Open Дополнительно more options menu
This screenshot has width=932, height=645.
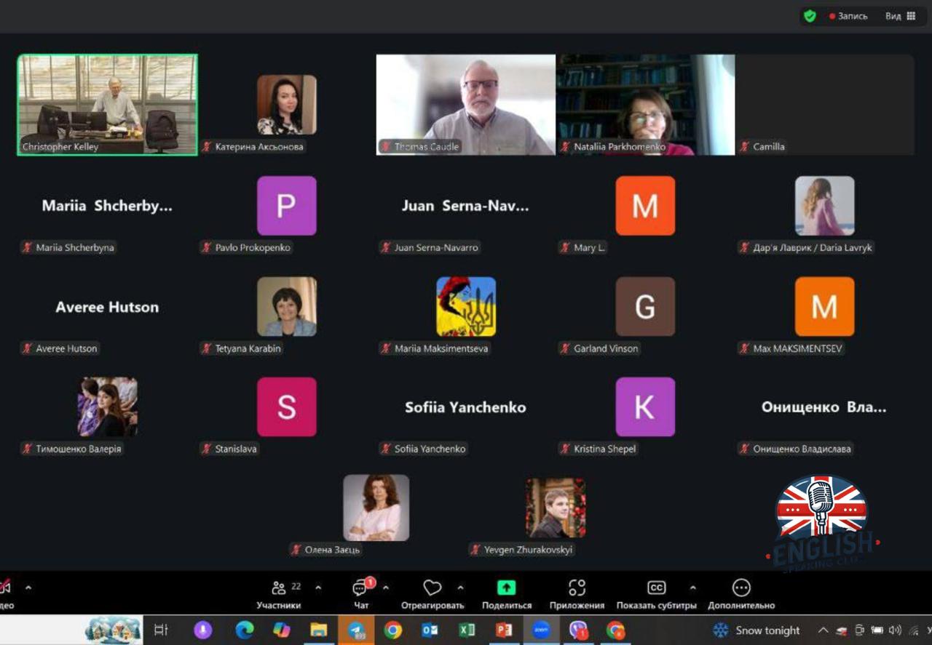coord(741,588)
